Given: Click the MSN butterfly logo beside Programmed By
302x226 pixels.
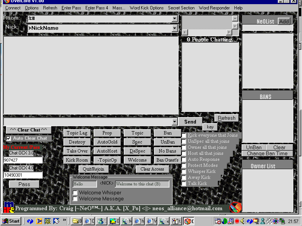Looking at the screenshot, I should click(x=9, y=207).
